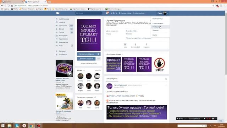227x128 pixels.
Task: Open the 'Только Жулик продает Точный счёт' banner
Action: tap(137, 112)
